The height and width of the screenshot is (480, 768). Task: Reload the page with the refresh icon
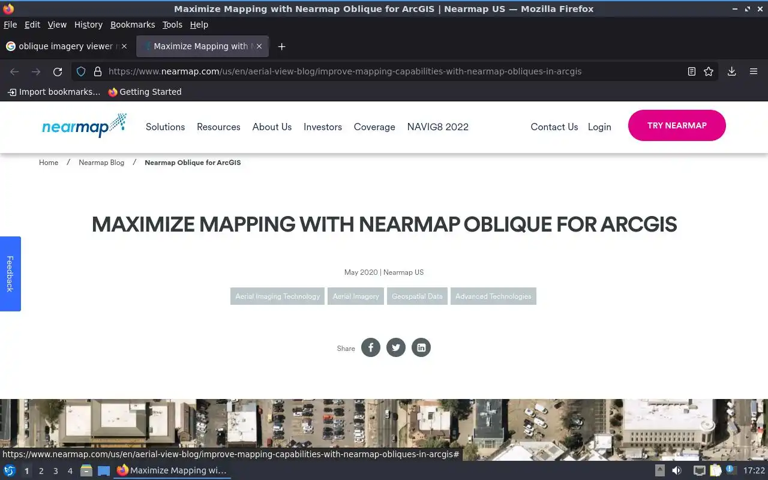tap(58, 71)
